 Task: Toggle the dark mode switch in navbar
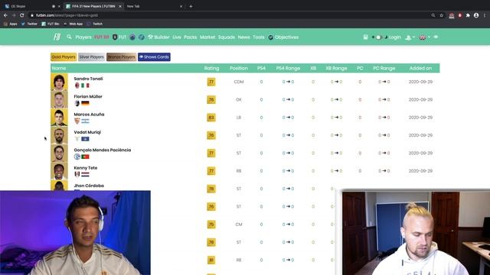(x=380, y=37)
